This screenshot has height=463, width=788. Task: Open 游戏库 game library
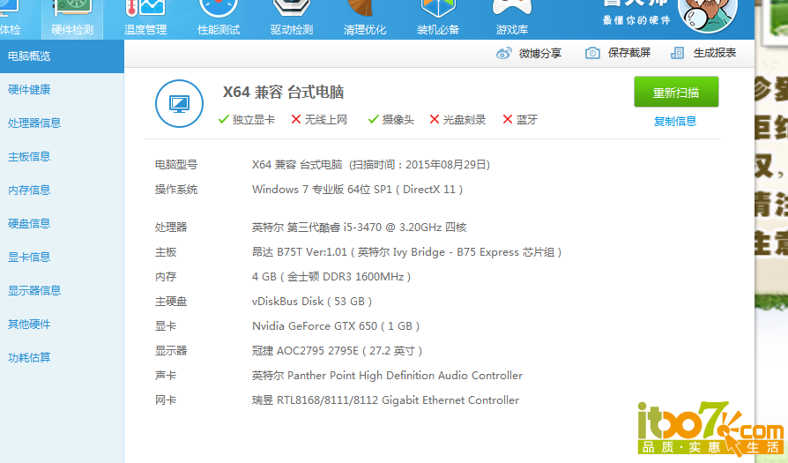point(511,20)
